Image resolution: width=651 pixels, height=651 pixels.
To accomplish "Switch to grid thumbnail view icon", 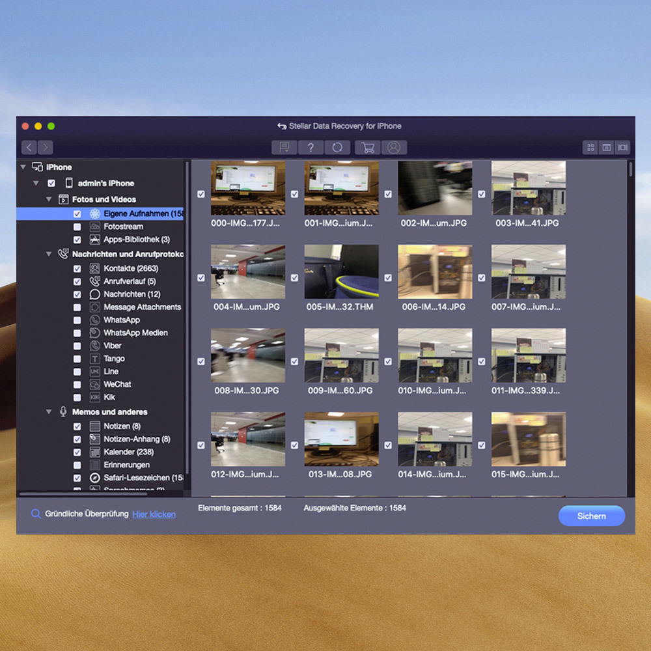I will tap(590, 147).
